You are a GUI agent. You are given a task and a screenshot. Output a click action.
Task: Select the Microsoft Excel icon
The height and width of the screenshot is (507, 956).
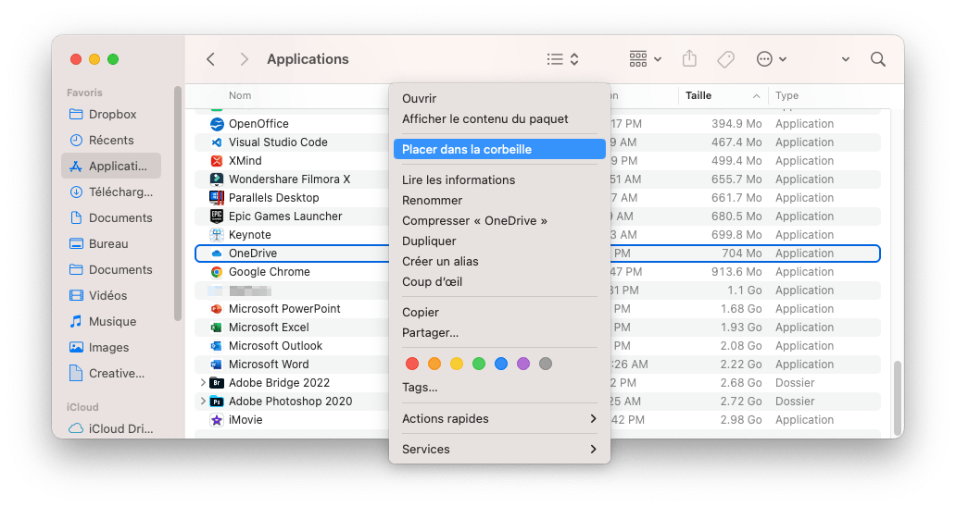[x=217, y=328]
